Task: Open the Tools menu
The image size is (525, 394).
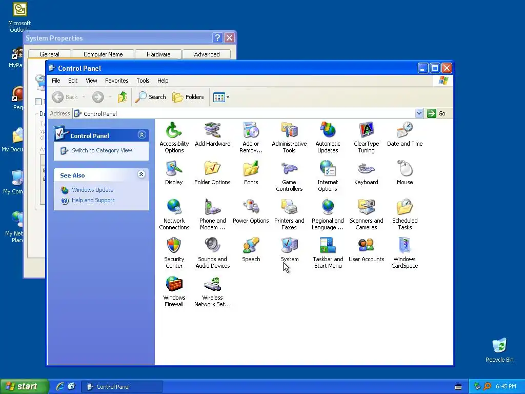Action: pos(143,81)
